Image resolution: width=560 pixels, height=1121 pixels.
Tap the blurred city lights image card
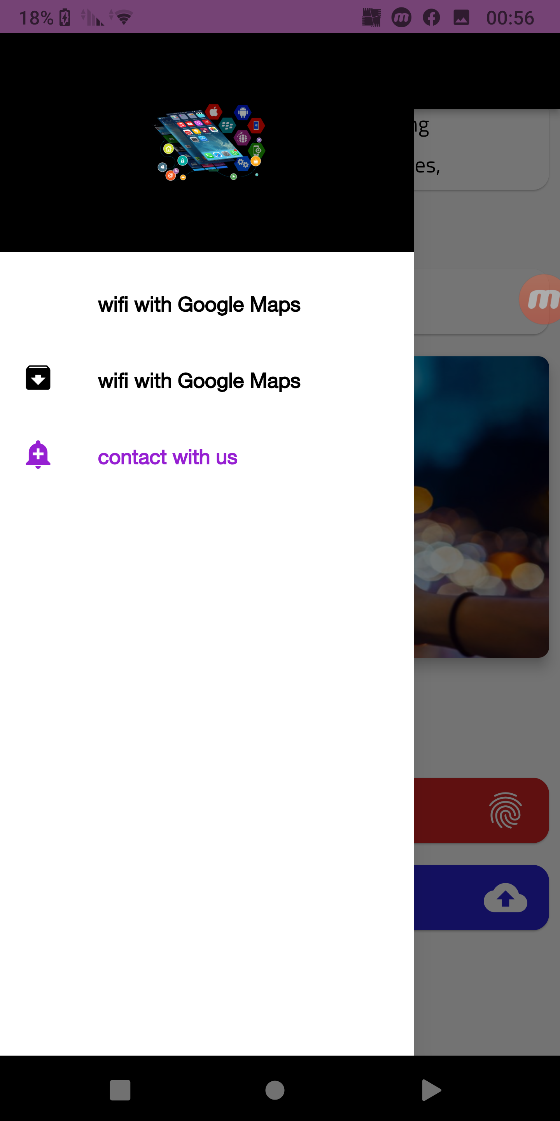(481, 506)
